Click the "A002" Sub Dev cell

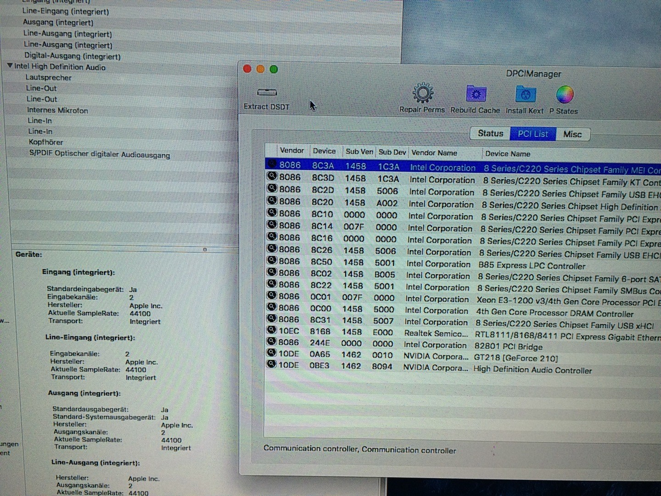point(387,203)
